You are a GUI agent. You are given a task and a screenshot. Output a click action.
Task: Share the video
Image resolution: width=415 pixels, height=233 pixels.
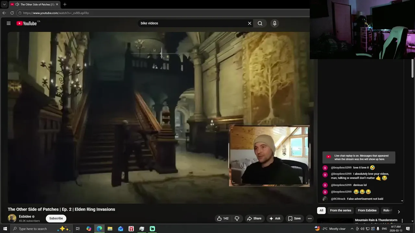(254, 218)
